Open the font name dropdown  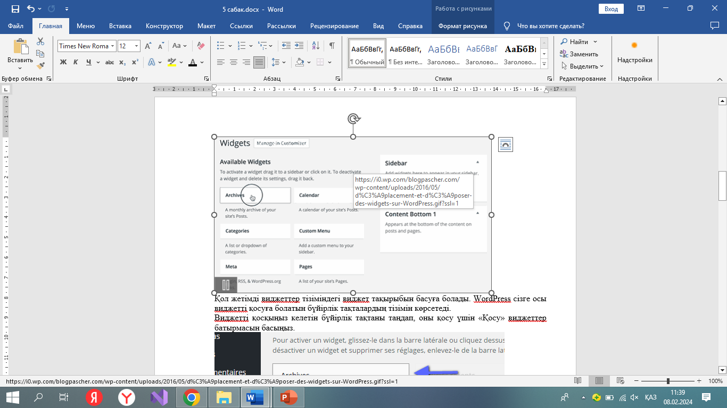(112, 46)
